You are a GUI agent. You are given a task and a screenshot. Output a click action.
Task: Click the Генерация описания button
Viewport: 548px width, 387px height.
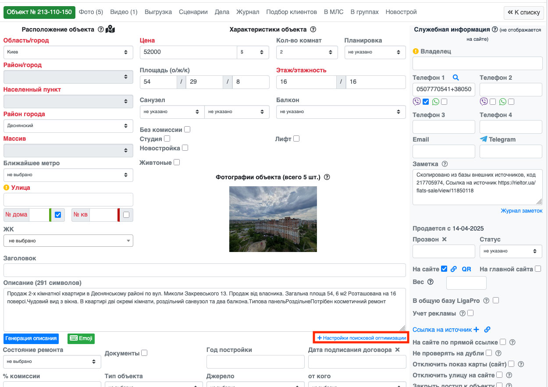pyautogui.click(x=31, y=338)
